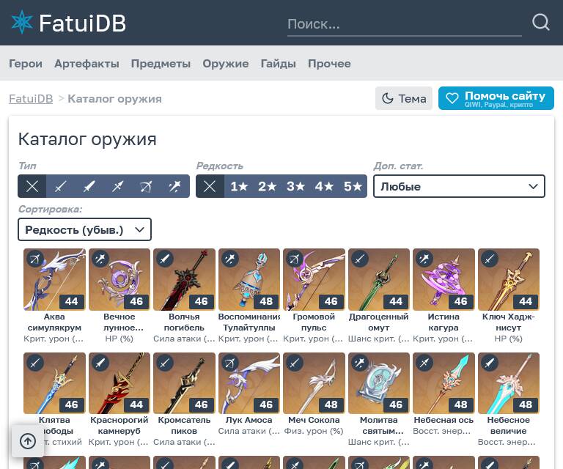
Task: Open the Гайды menu
Action: [x=279, y=64]
